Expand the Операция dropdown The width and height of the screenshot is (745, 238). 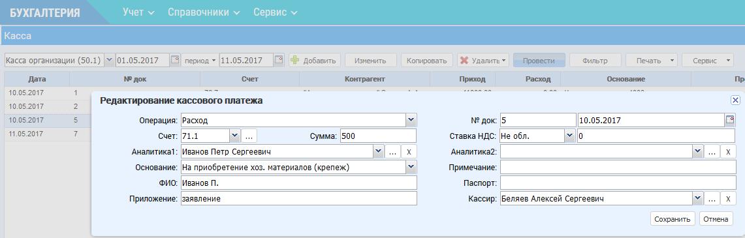tap(411, 121)
